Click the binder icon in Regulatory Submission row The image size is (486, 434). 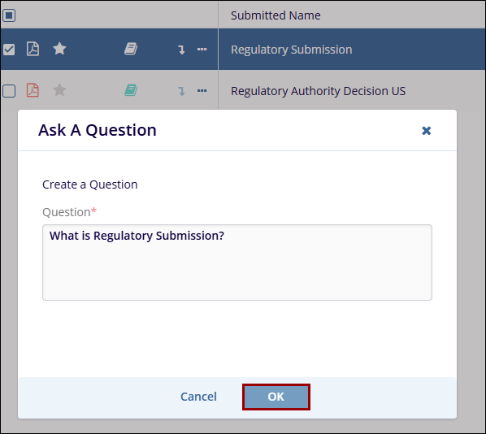point(131,49)
